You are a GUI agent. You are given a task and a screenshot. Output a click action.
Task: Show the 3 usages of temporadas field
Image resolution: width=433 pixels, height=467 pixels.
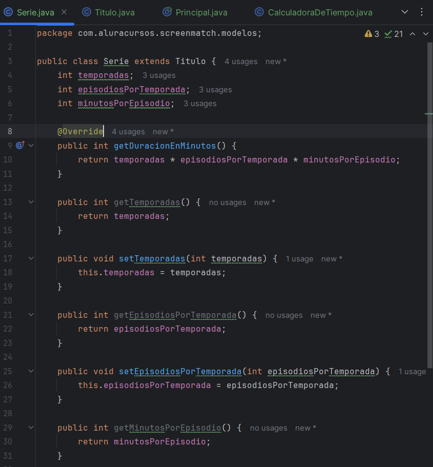coord(159,75)
